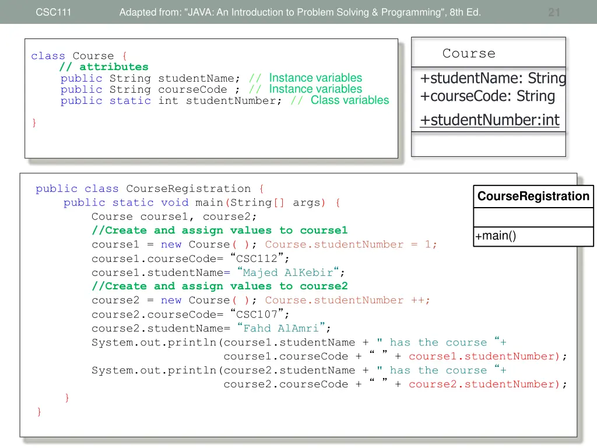Click "public static int studentNumber;" declaration
Image resolution: width=597 pixels, height=448 pixels.
point(171,100)
